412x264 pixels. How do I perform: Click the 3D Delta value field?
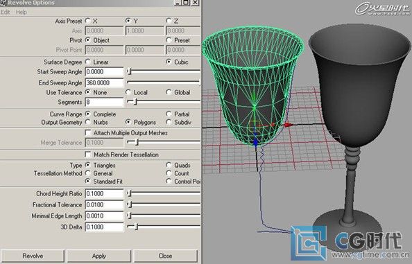click(x=104, y=227)
